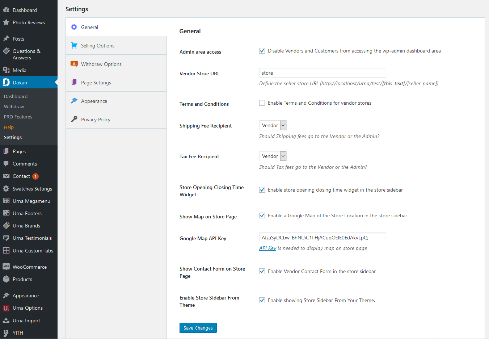Click the Withdraw Options icon
Image resolution: width=489 pixels, height=339 pixels.
[74, 64]
